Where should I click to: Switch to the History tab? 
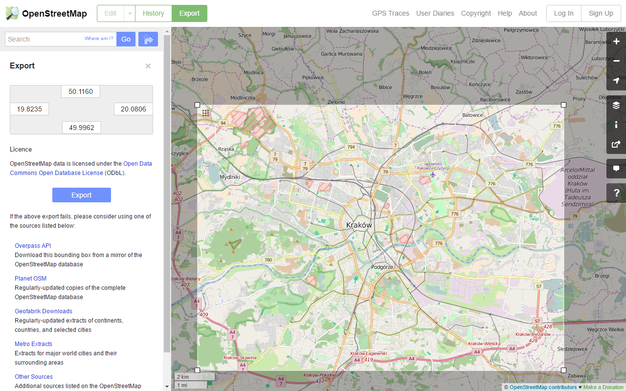[x=153, y=14]
